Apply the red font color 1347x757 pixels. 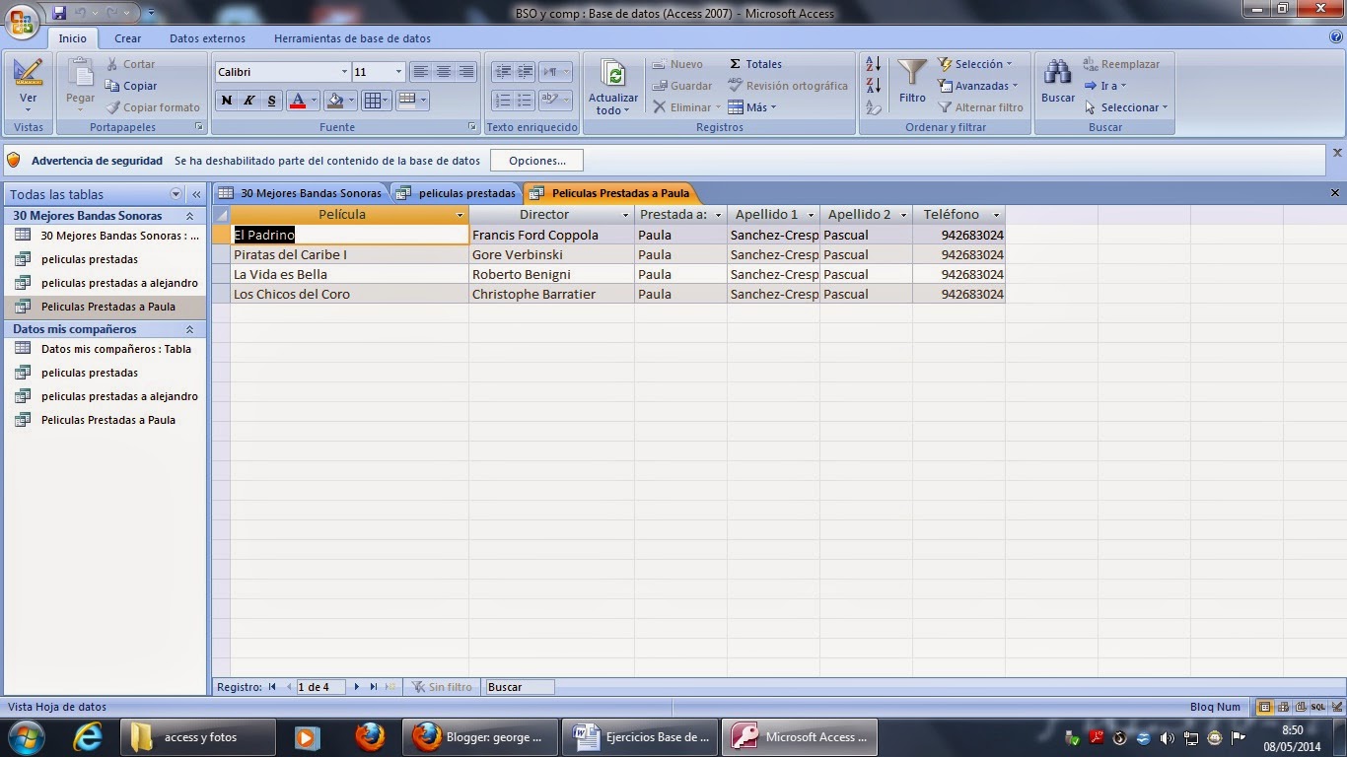pyautogui.click(x=298, y=101)
